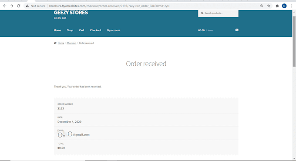296x161 pixels.
Task: Click the 0 items cart count
Action: tap(209, 30)
